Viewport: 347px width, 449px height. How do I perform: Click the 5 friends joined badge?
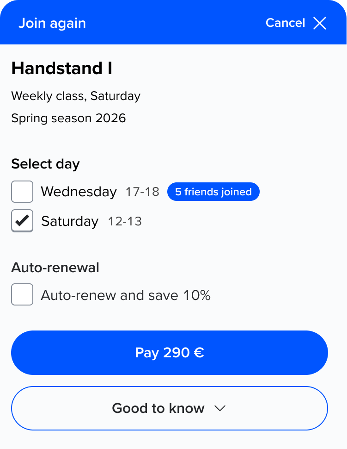coord(213,192)
